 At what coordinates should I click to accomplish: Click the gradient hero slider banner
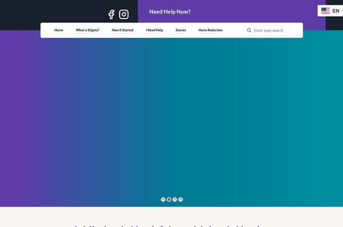(172, 122)
